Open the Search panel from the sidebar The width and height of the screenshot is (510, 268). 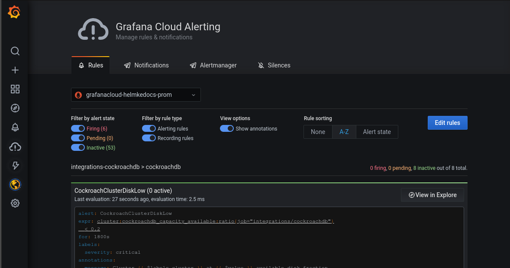15,51
